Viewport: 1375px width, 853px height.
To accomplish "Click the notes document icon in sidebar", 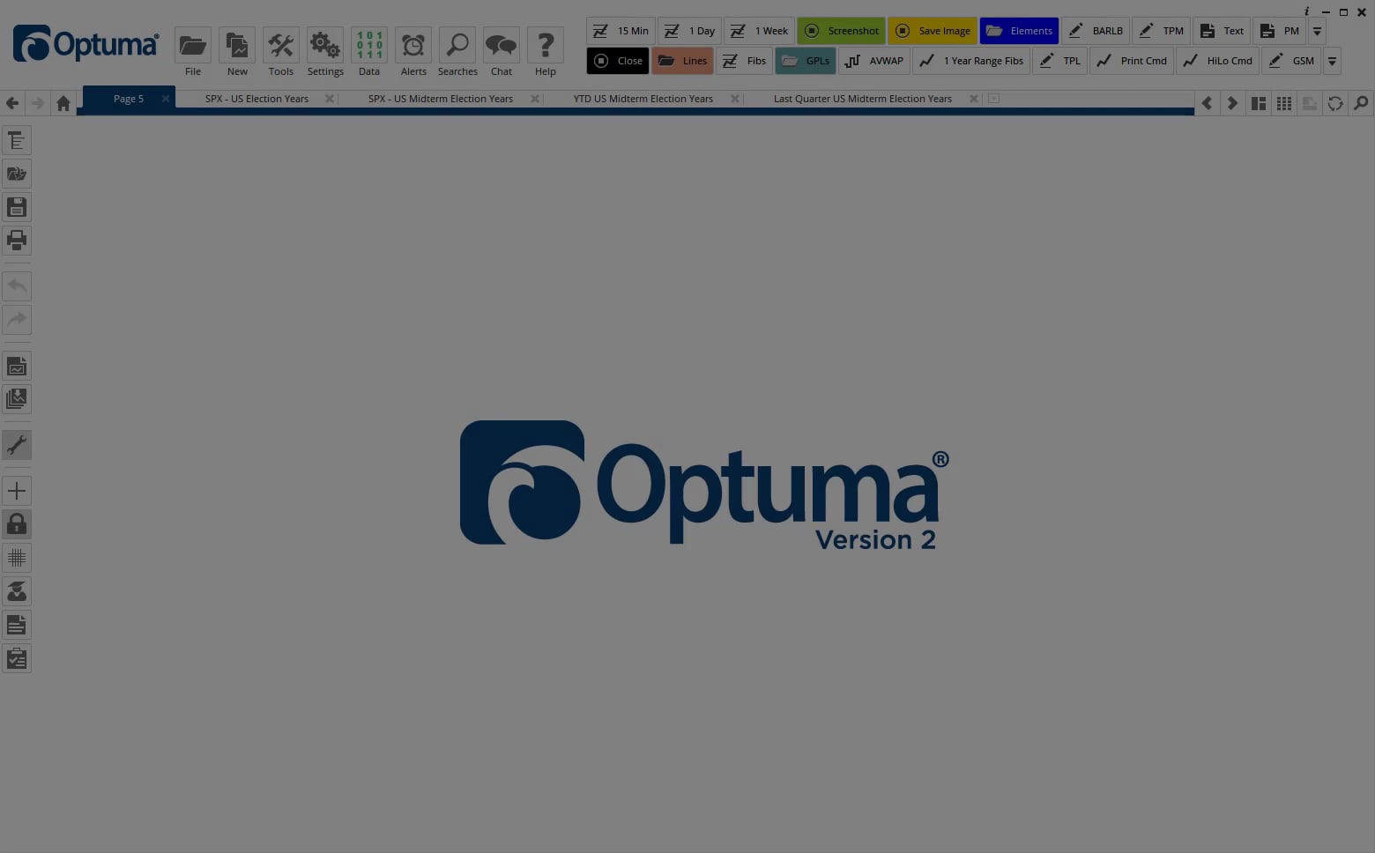I will tap(17, 626).
